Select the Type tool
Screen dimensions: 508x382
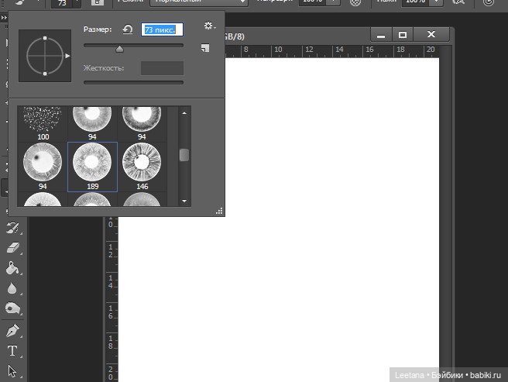point(12,351)
